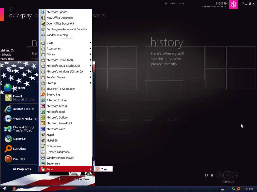Open Microsoft Access
Image resolution: width=257 pixels, height=192 pixels.
click(66, 106)
